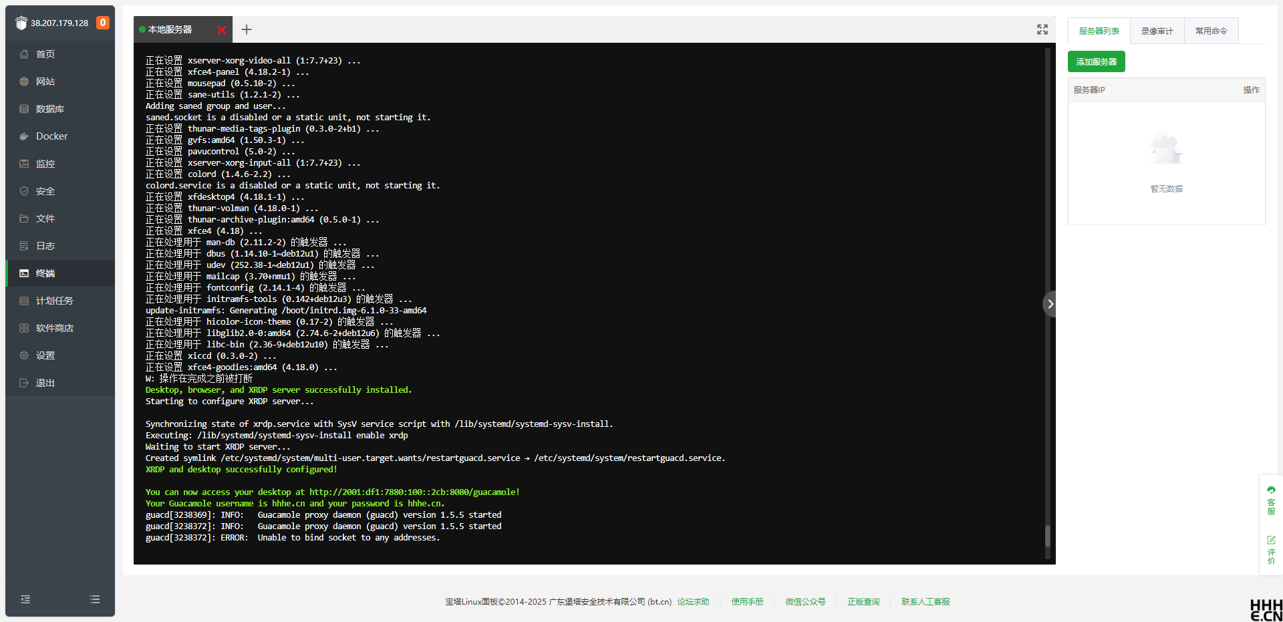Go to 首页 menu item
Viewport: 1283px width, 622px height.
[x=60, y=54]
